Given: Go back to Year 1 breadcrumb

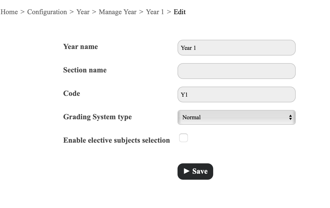Looking at the screenshot, I should click(x=155, y=12).
